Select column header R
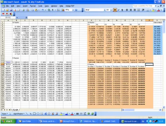The width and height of the screenshot is (166, 126). (149, 20)
